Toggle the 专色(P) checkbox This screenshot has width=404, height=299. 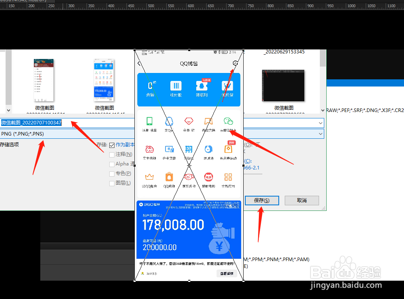112,174
